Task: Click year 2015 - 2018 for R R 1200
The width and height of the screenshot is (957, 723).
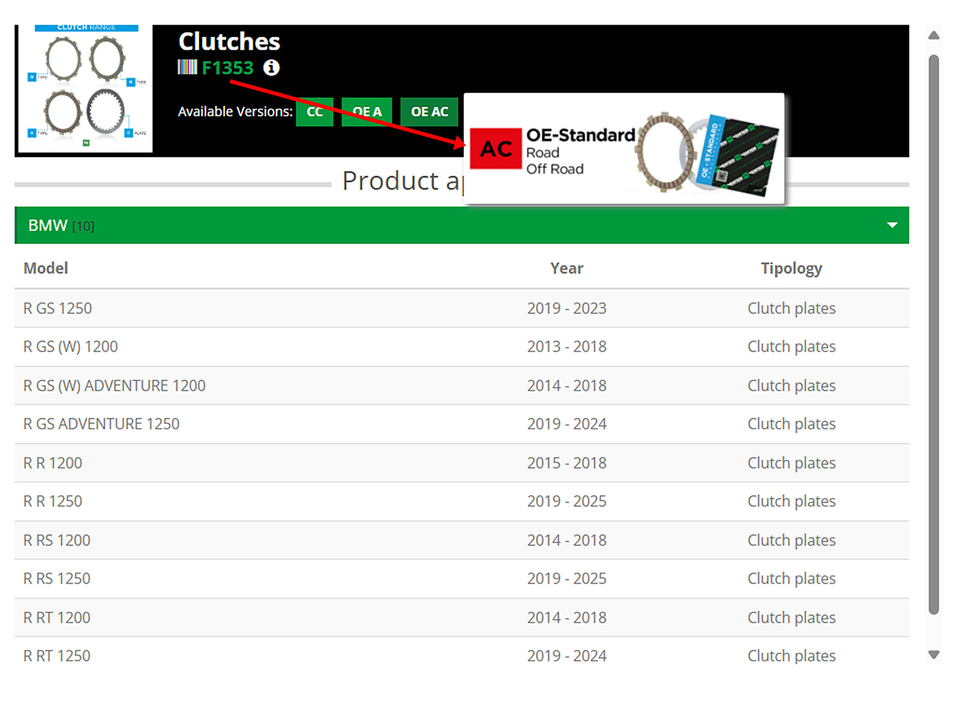Action: coord(566,463)
